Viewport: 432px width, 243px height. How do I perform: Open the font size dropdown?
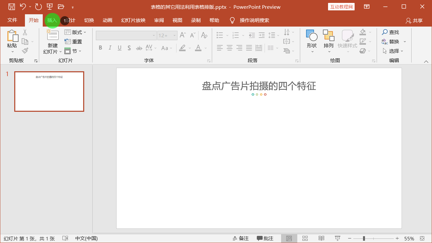click(174, 35)
